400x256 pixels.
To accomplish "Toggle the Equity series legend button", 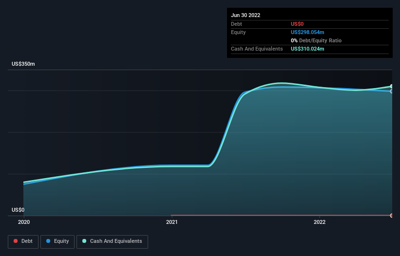I will click(x=57, y=241).
